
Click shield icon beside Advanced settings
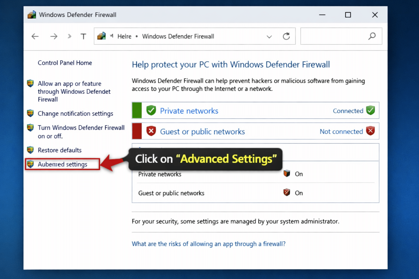tap(30, 164)
